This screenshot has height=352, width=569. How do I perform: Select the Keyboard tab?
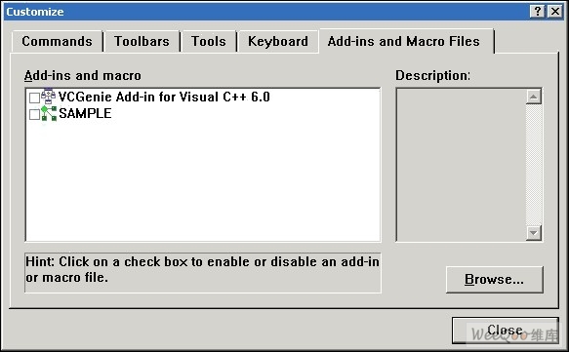tap(278, 41)
